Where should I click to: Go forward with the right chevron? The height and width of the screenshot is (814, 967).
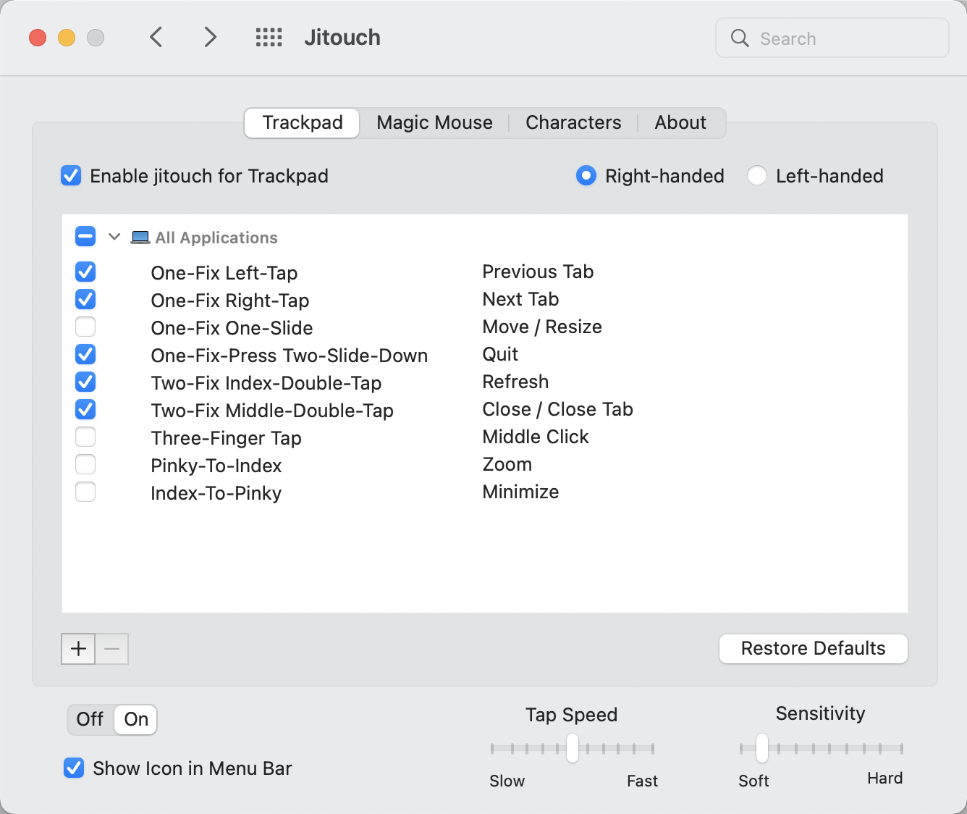[210, 37]
